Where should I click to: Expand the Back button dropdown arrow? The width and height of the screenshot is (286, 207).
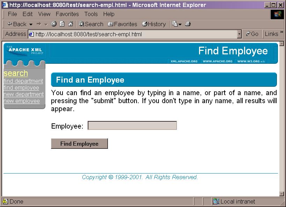(31, 24)
